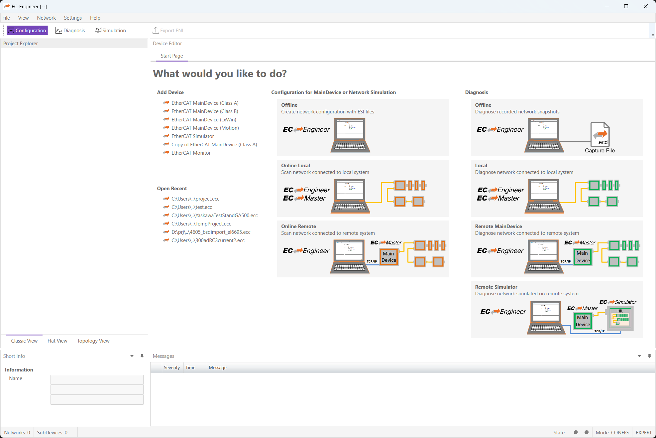Click the EC-Engineer icon in the title bar
The image size is (656, 438).
click(x=7, y=6)
